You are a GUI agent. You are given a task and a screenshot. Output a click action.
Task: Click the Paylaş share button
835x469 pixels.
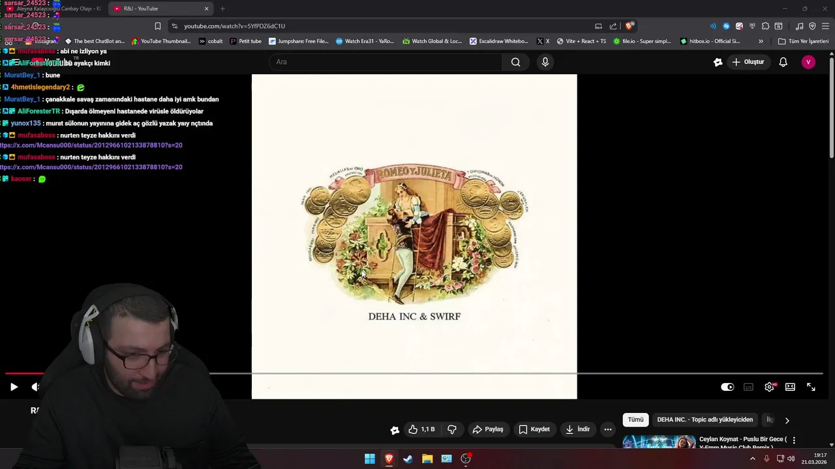488,429
